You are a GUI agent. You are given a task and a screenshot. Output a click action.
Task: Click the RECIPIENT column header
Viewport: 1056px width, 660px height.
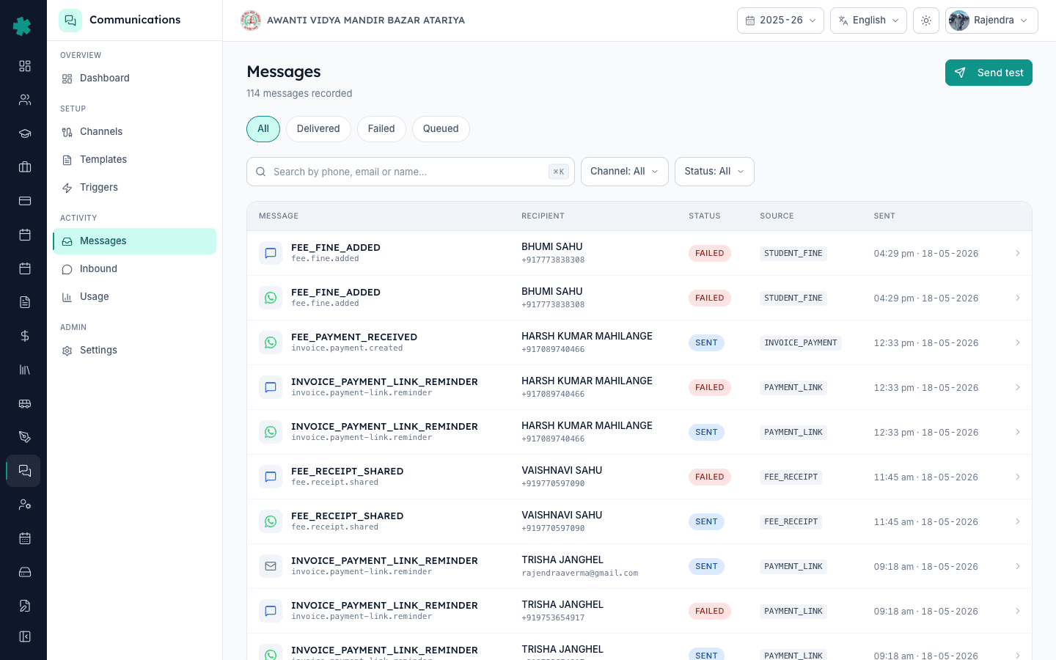543,216
